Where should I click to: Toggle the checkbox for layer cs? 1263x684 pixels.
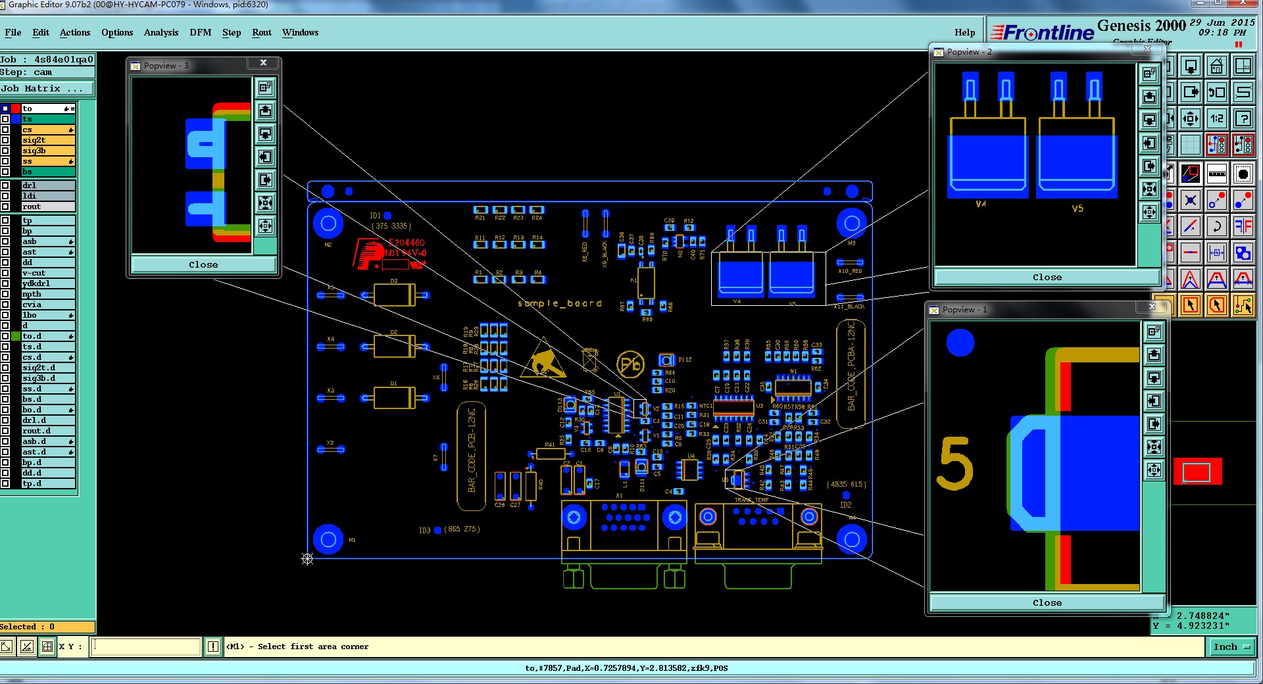5,130
